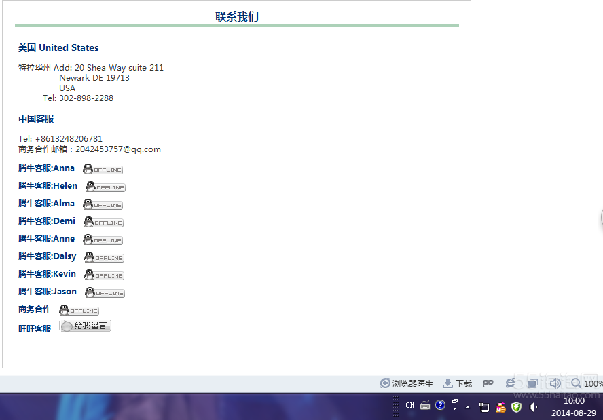Click the QQ offline icon beside 腾牛客服:Helen
The width and height of the screenshot is (603, 420).
(105, 187)
